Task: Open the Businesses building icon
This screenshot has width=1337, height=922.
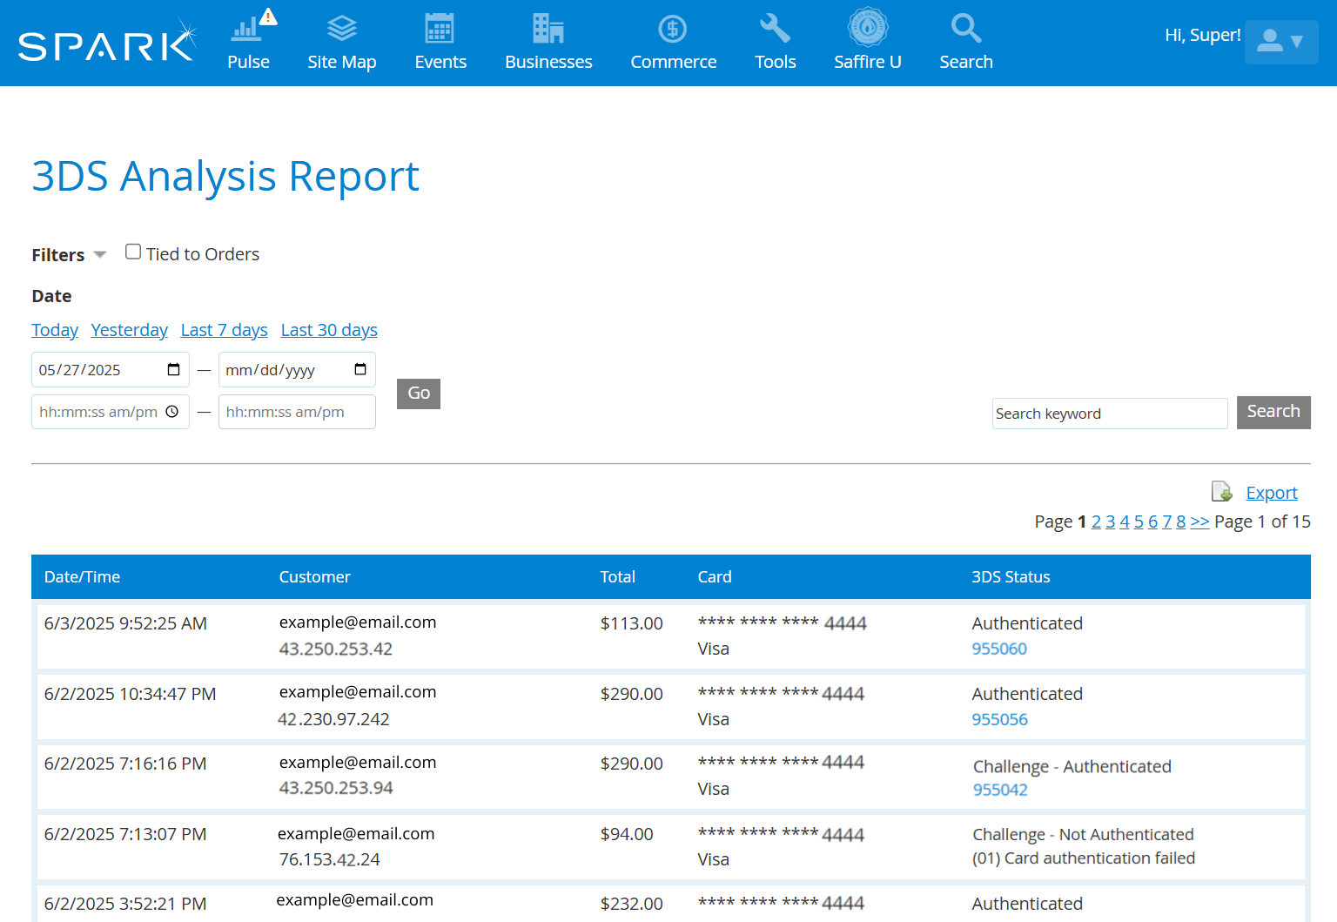Action: tap(548, 29)
